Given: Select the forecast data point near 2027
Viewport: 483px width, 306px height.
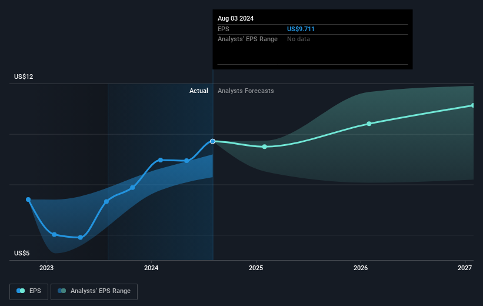Looking at the screenshot, I should pos(472,105).
